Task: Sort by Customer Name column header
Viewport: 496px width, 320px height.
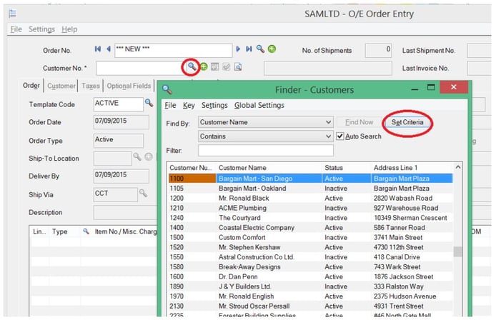Action: [x=269, y=168]
